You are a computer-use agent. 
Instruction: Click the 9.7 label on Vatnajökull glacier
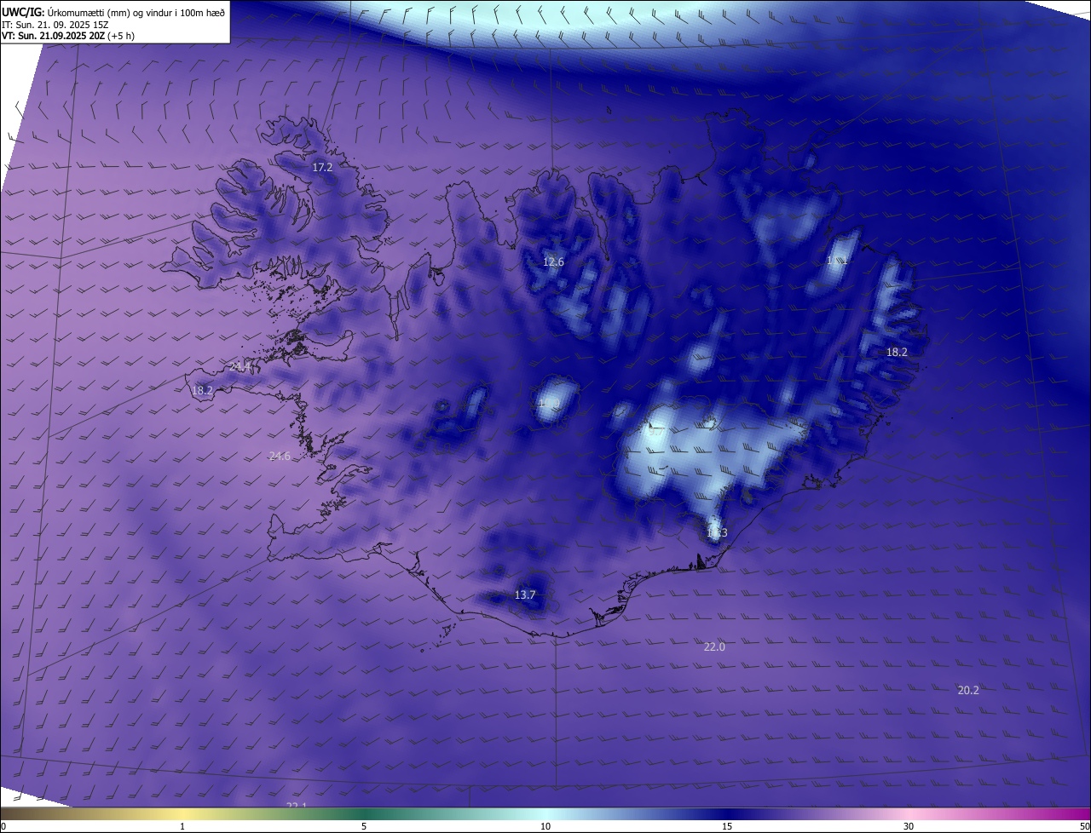pos(655,433)
